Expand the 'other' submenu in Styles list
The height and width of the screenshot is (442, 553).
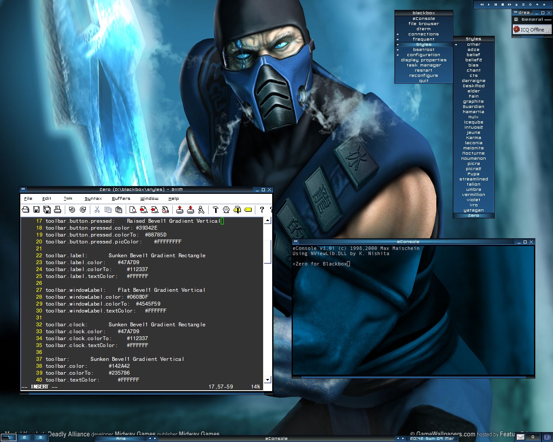point(474,44)
